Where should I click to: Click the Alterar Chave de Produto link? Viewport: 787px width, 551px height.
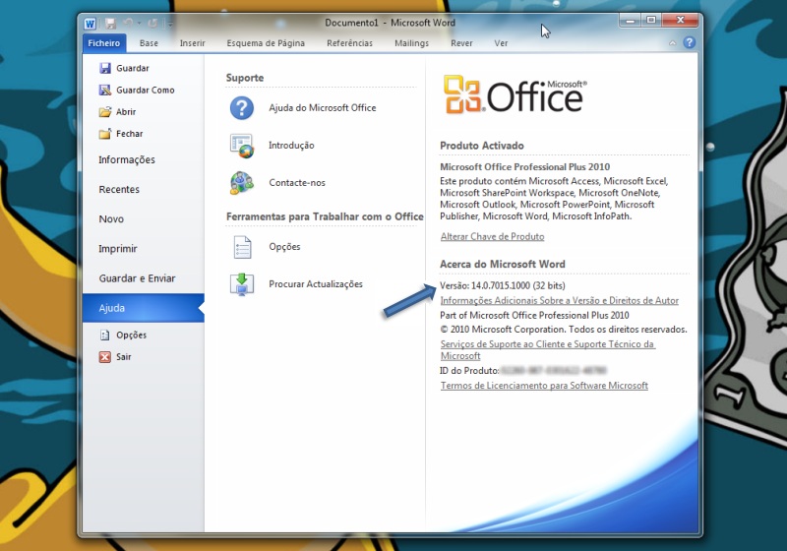coord(492,236)
